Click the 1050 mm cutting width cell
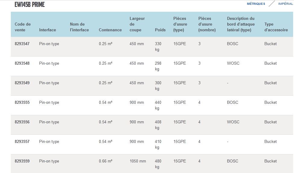294x173 pixels. pyautogui.click(x=138, y=161)
